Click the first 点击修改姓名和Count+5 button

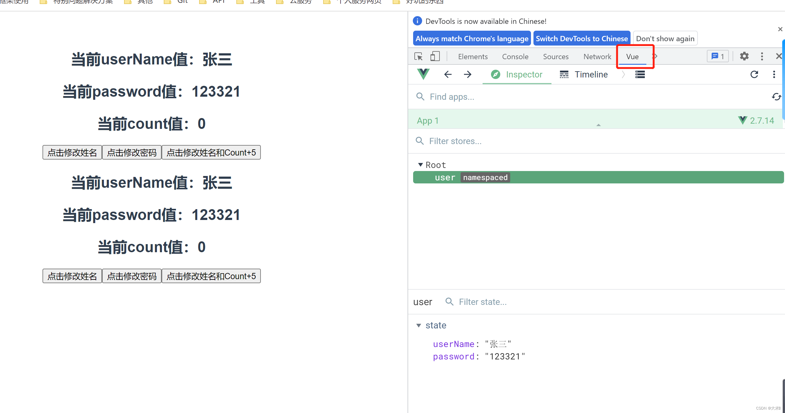click(211, 152)
